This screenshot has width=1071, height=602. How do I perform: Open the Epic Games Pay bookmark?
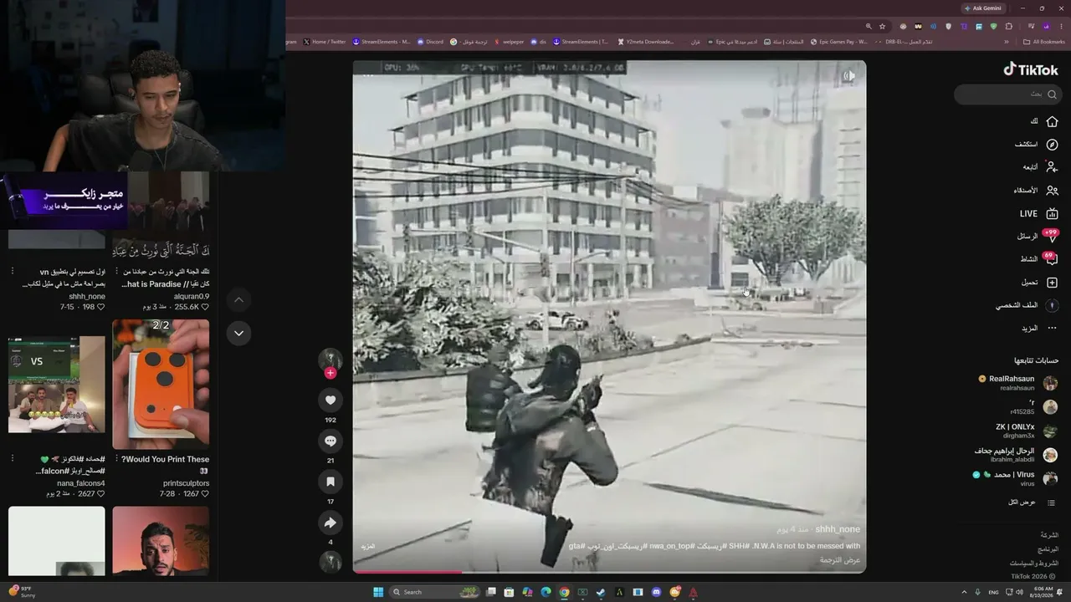[838, 42]
